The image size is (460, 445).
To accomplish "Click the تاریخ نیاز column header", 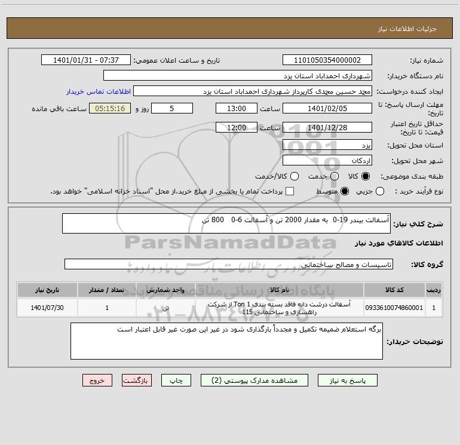I will pos(47,290).
